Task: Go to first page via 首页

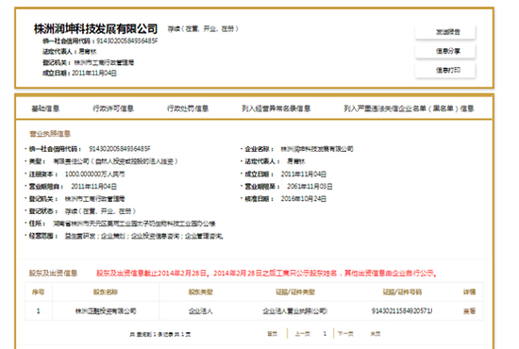Action: pyautogui.click(x=272, y=334)
